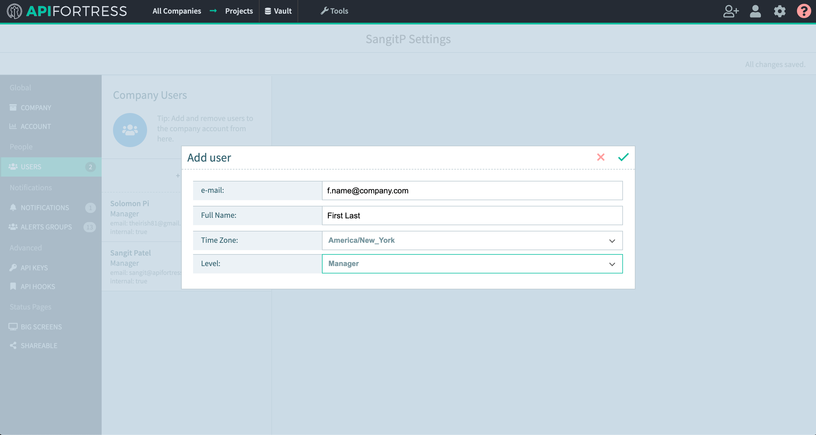Image resolution: width=816 pixels, height=435 pixels.
Task: Open the SHAREABLE share icon
Action: click(x=13, y=345)
